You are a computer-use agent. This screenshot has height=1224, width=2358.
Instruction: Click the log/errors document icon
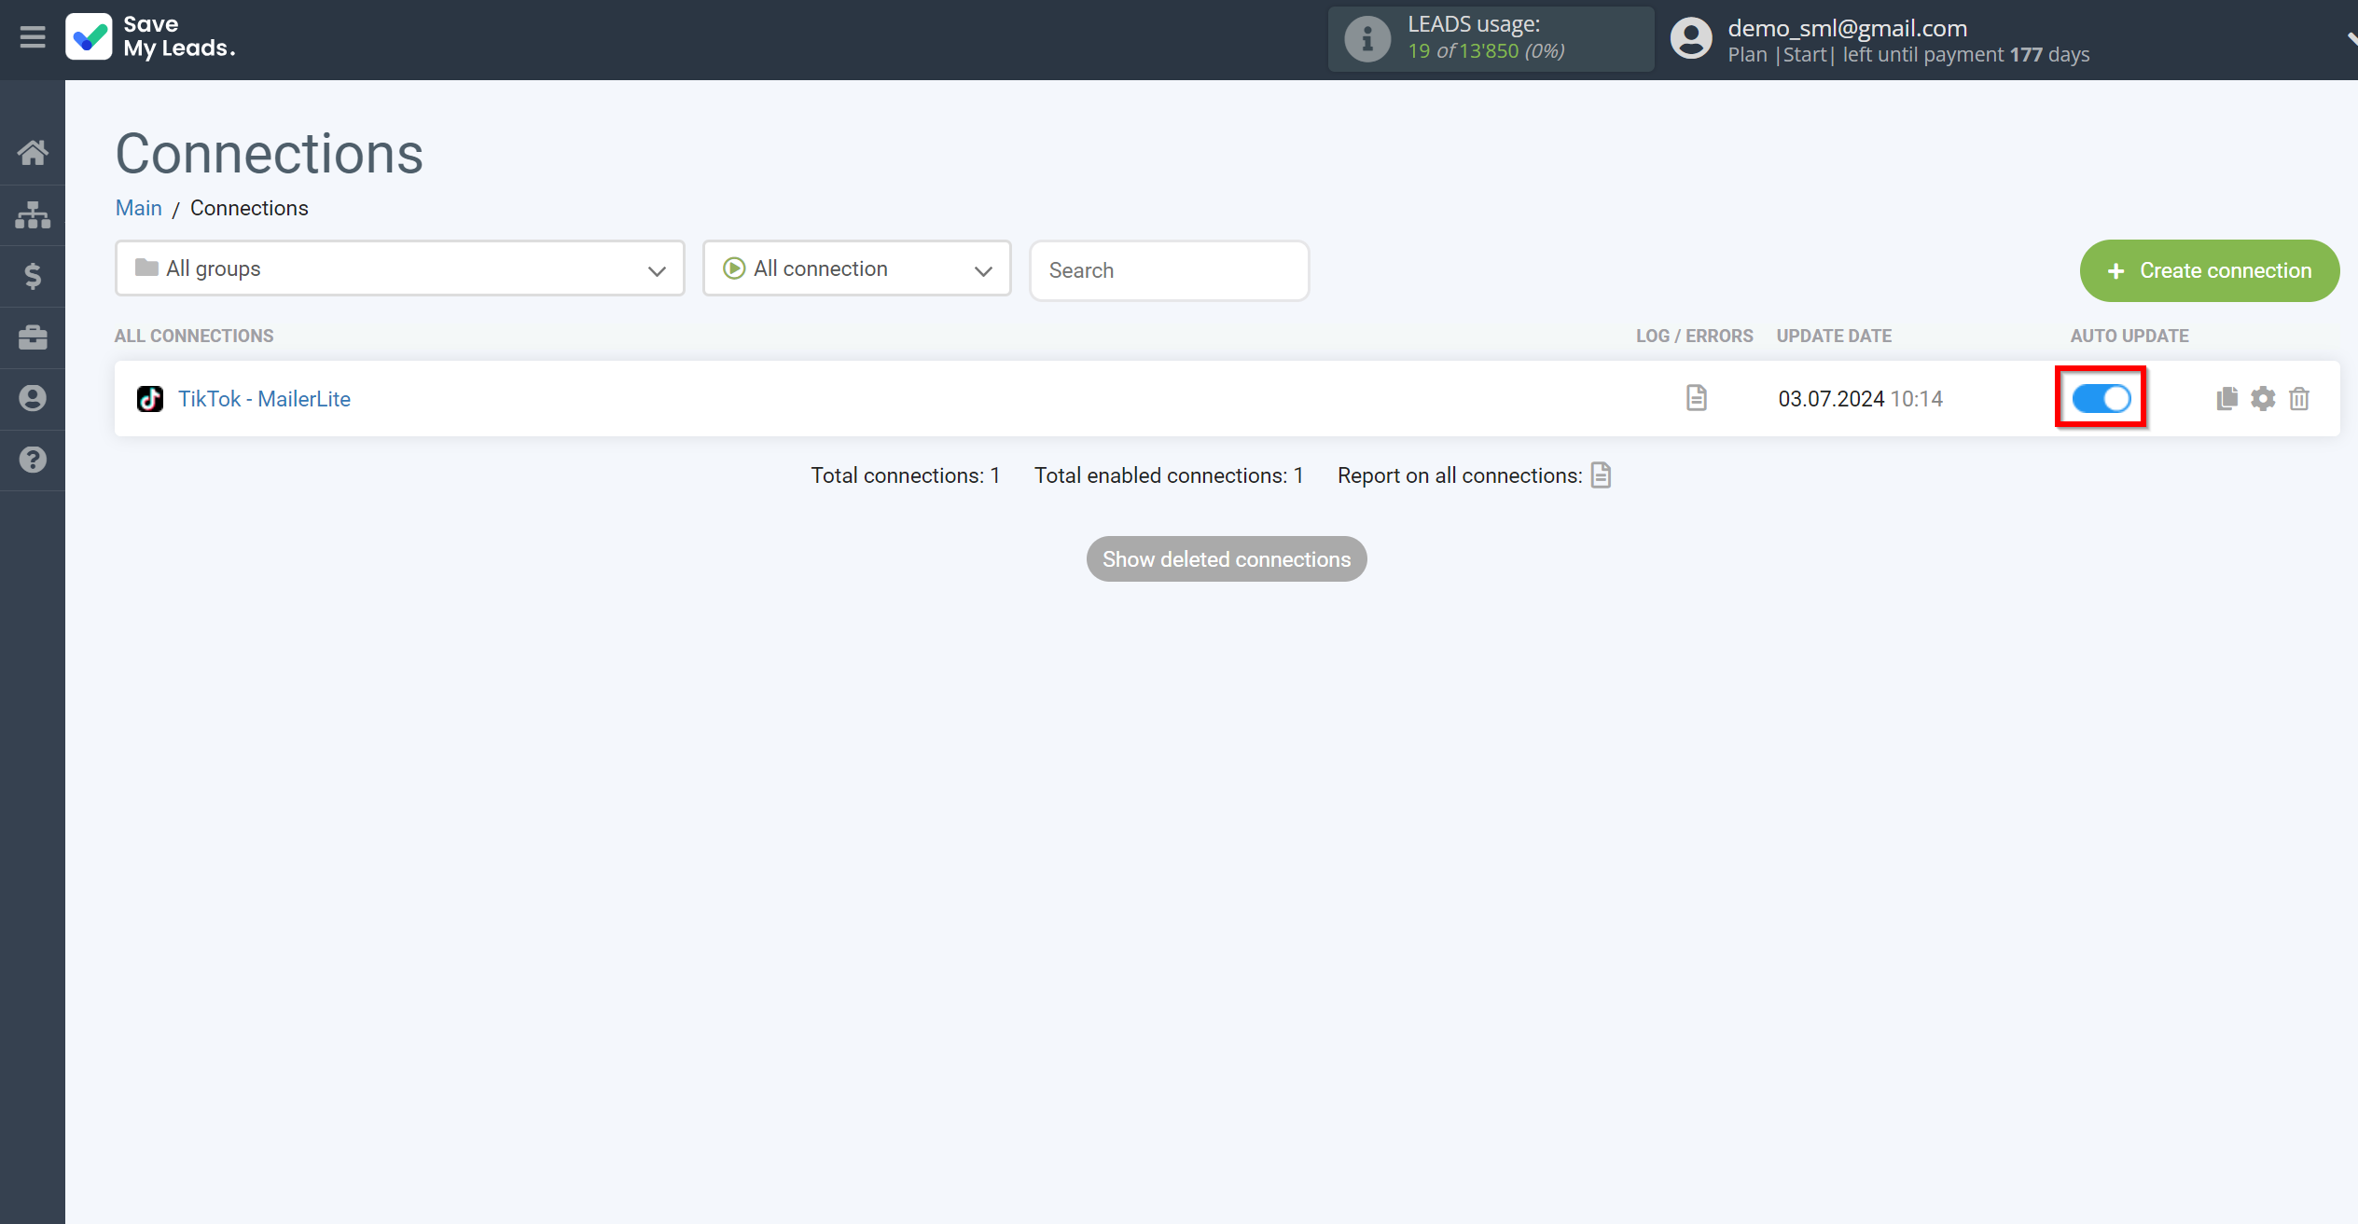[1697, 398]
